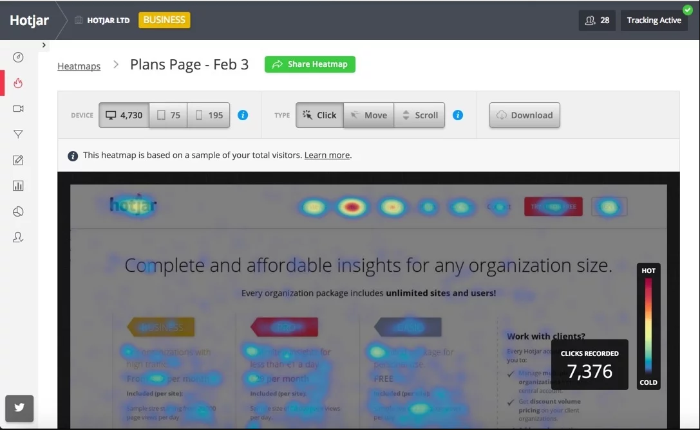Viewport: 700px width, 430px height.
Task: Open the HOTJAR LTD organization selector
Action: (x=102, y=20)
